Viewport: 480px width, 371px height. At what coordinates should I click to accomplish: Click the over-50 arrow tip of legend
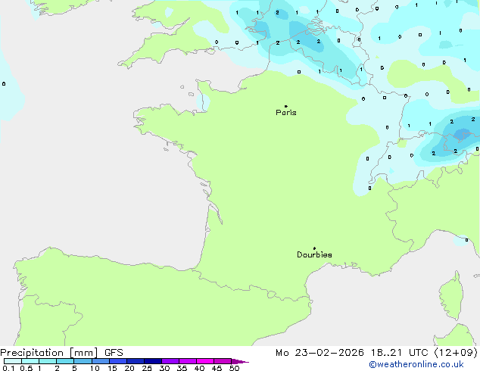click(240, 361)
